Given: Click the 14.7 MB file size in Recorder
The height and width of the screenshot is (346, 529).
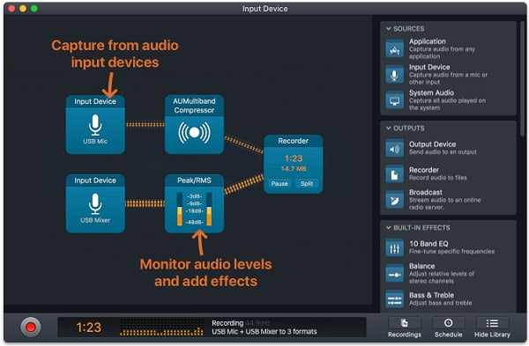Looking at the screenshot, I should click(294, 169).
